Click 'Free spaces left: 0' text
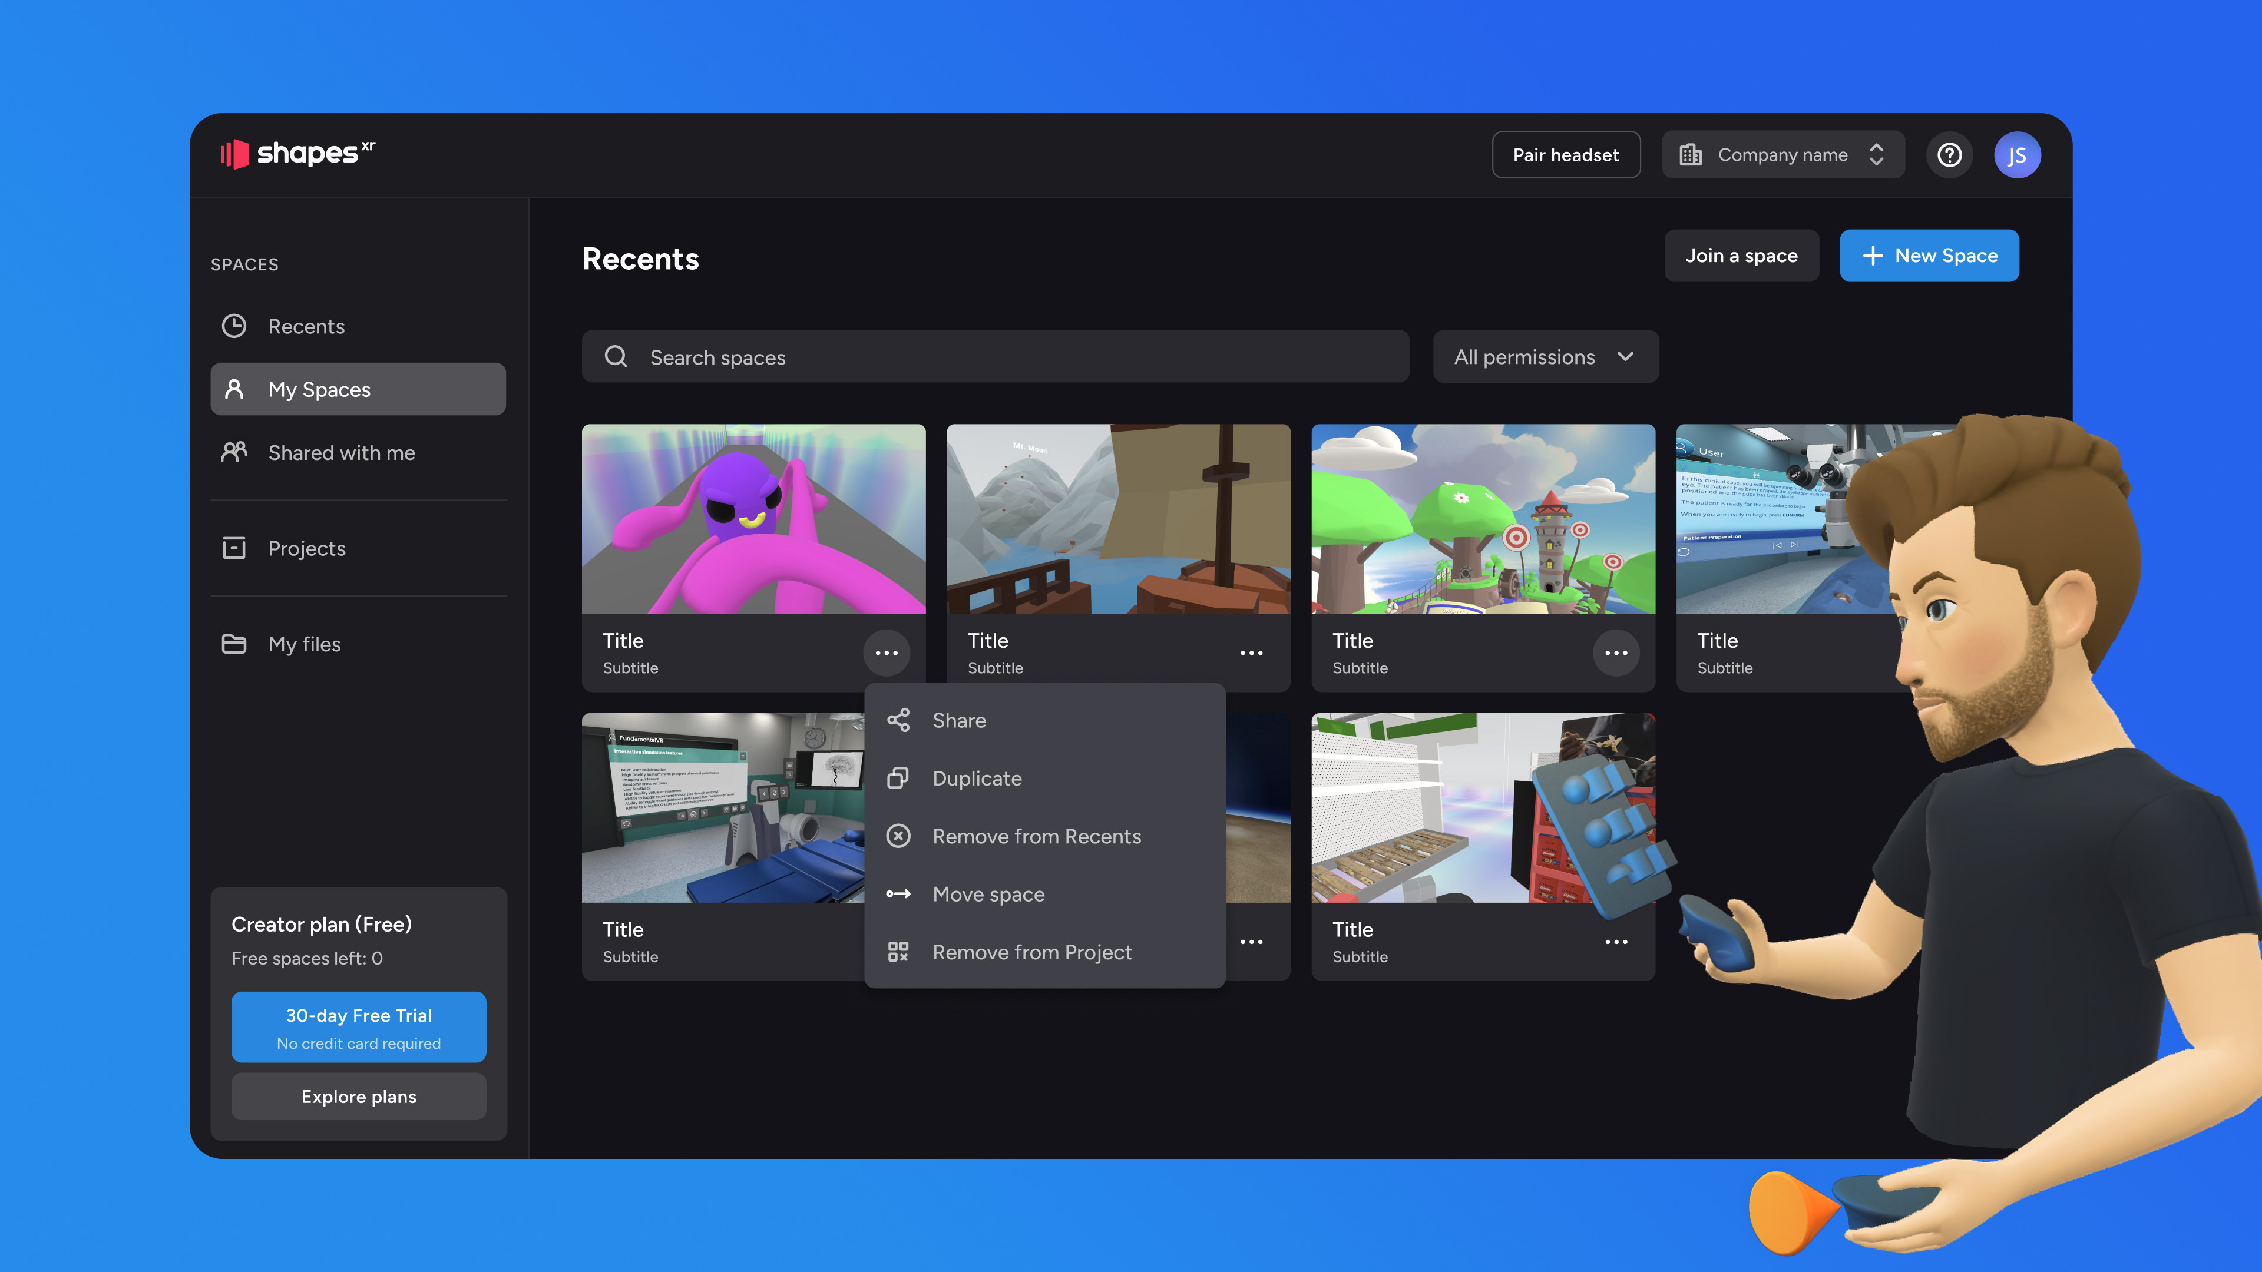2262x1272 pixels. 307,959
